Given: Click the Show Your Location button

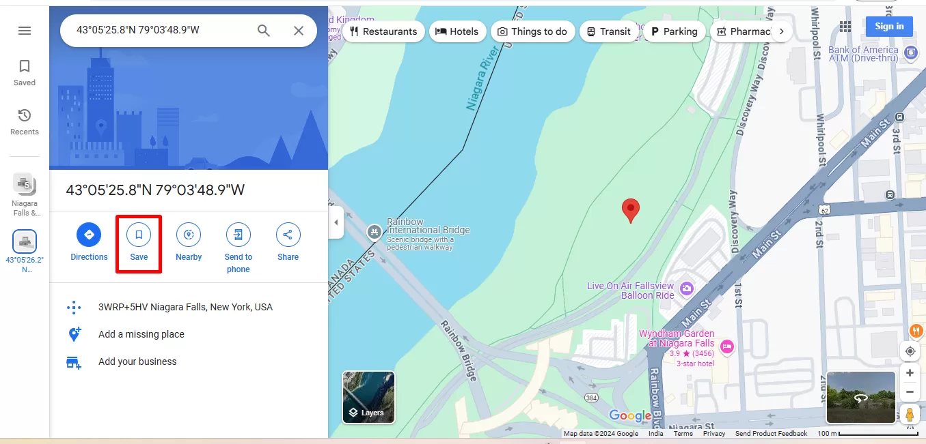Looking at the screenshot, I should click(910, 351).
